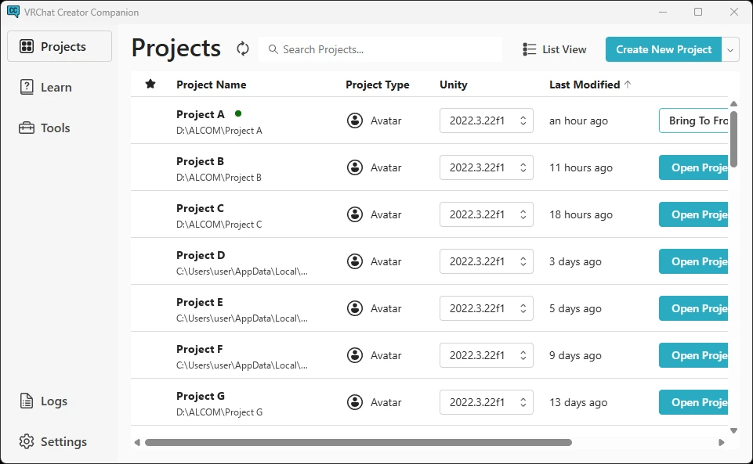This screenshot has width=753, height=464.
Task: Sort by Last Modified column header
Action: tap(585, 85)
